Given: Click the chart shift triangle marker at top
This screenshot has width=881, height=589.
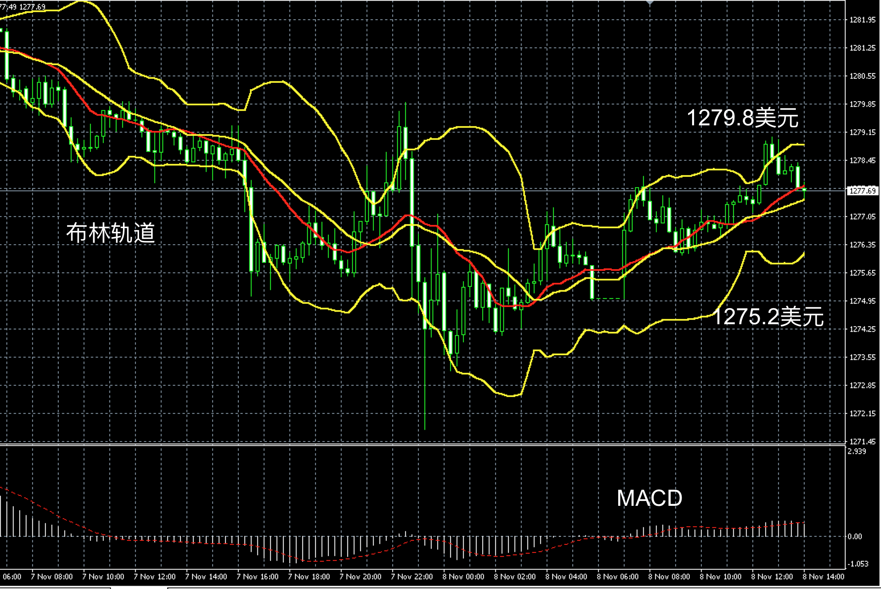Looking at the screenshot, I should click(650, 2).
